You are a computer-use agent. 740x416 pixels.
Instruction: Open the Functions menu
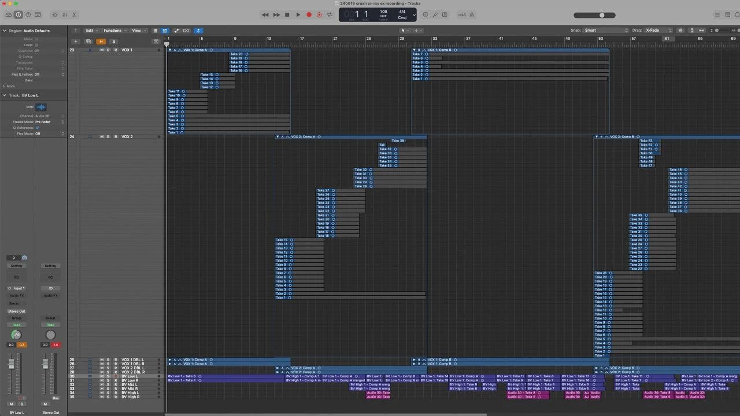113,31
